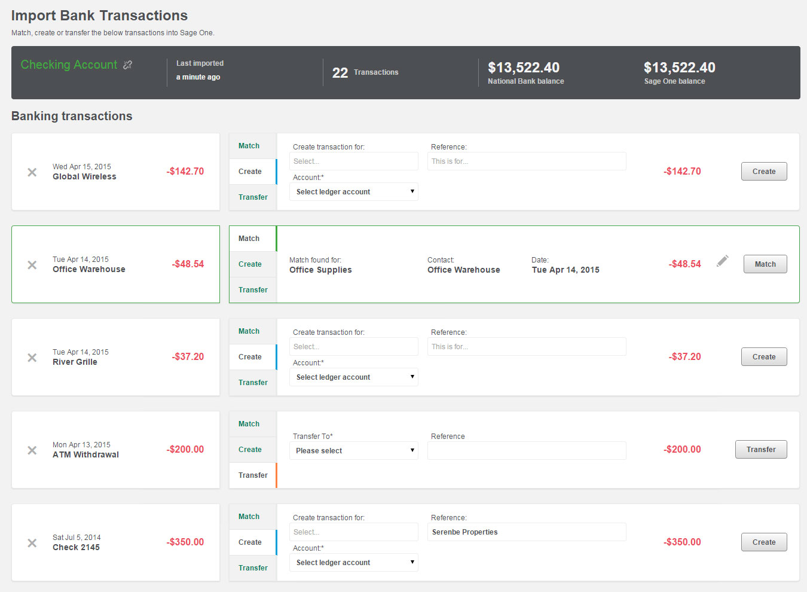807x592 pixels.
Task: Open the Transfer tab for River Grille
Action: (252, 382)
